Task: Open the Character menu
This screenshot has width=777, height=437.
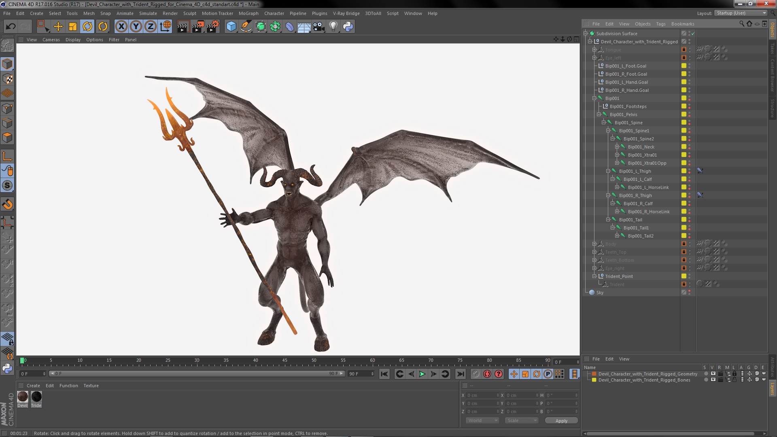Action: [274, 13]
